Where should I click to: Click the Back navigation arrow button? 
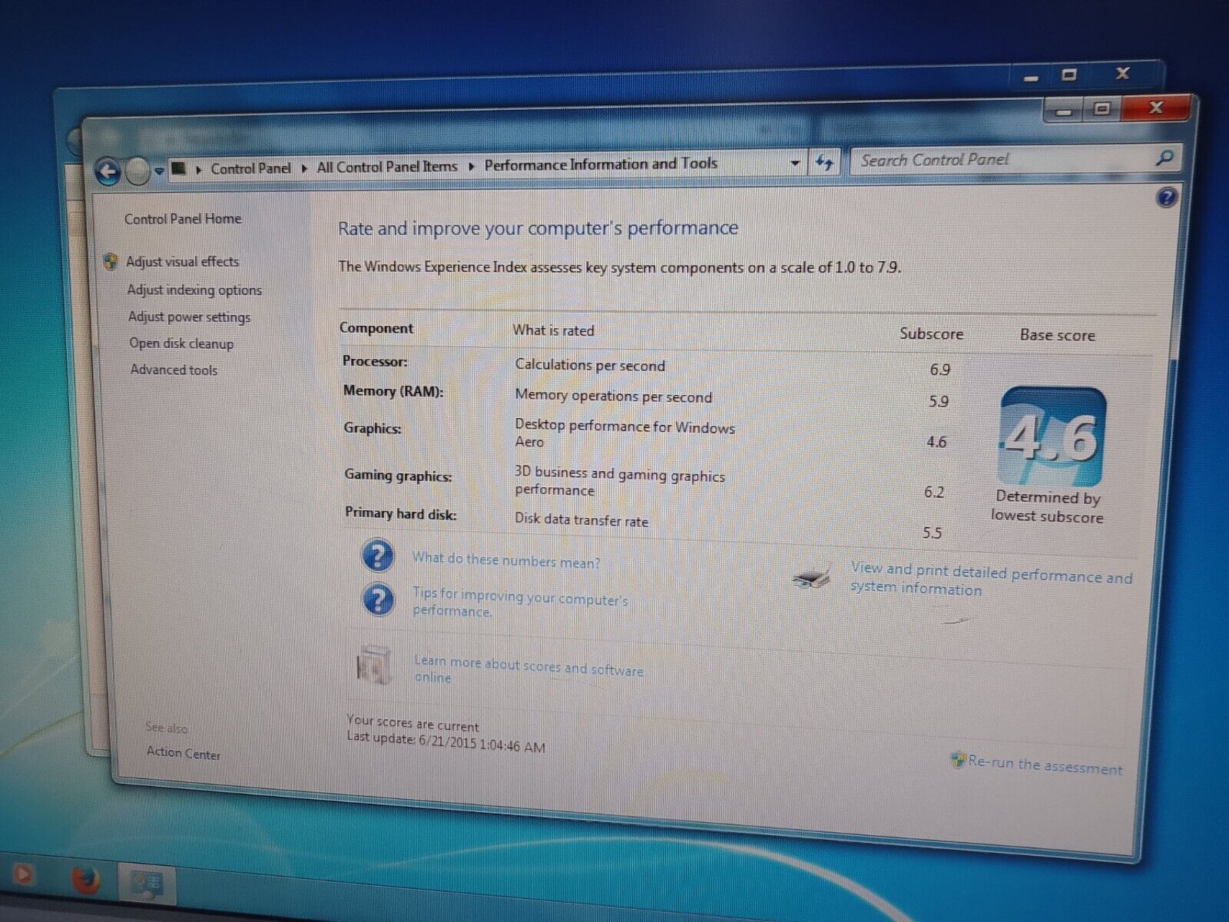(x=108, y=171)
